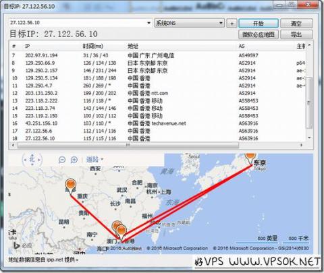
Task: Open 微软必应地图 Bing map button
Action: (259, 34)
